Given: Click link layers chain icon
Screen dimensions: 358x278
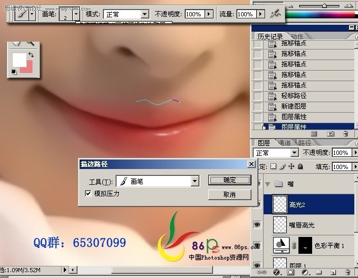Looking at the screenshot, I should [x=262, y=272].
